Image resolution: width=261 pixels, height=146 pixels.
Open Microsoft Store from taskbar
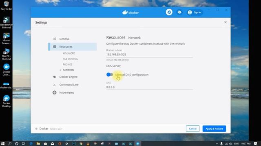pos(45,144)
